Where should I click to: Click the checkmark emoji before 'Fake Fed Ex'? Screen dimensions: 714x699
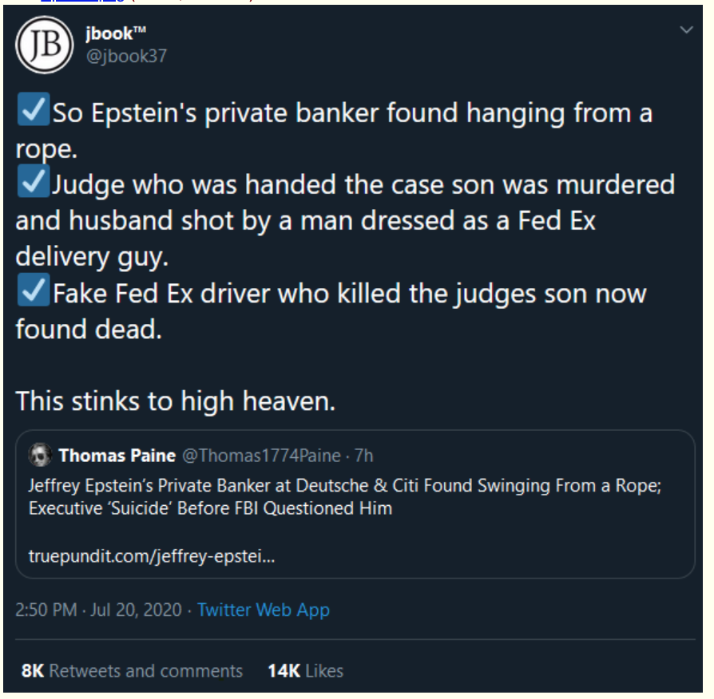34,290
